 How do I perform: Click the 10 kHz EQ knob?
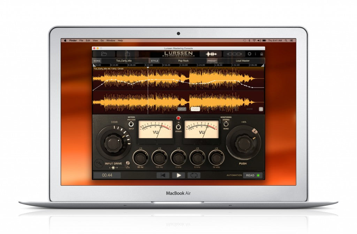(216, 158)
